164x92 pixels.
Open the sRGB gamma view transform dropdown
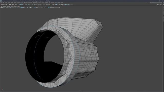tap(55, 8)
